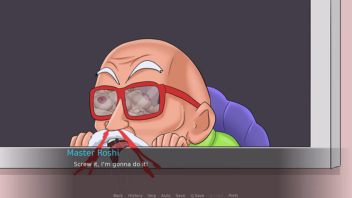The image size is (352, 198).
Task: Click the Master Roshi name label
Action: [x=93, y=153]
